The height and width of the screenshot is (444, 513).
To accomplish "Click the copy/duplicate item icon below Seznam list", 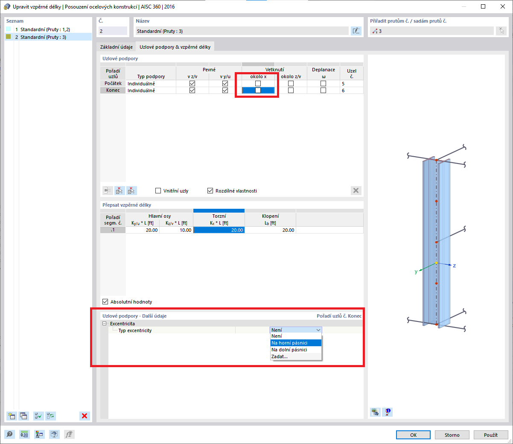I will point(23,416).
